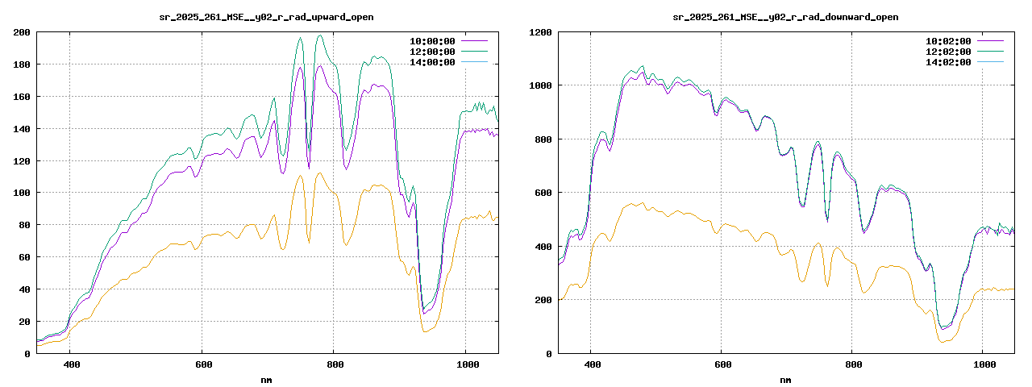
Task: Click y-axis tick 200 on upward chart
Action: click(21, 32)
